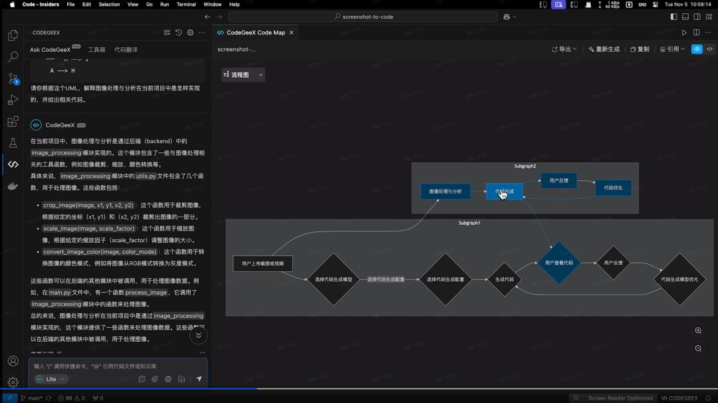Switch to the 代码翻译 tab

[x=126, y=49]
